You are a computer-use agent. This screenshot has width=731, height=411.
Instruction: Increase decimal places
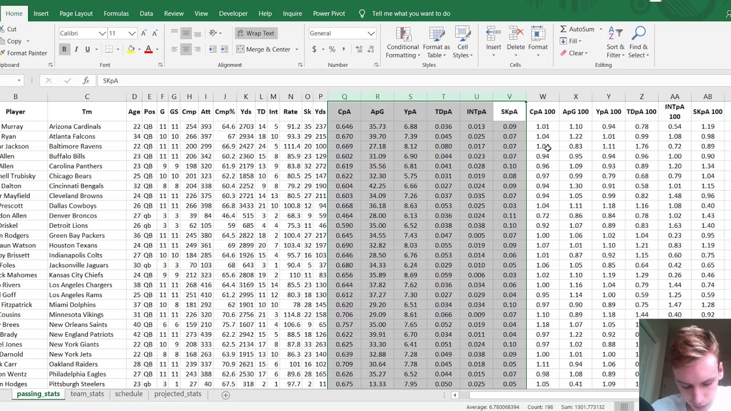(358, 50)
